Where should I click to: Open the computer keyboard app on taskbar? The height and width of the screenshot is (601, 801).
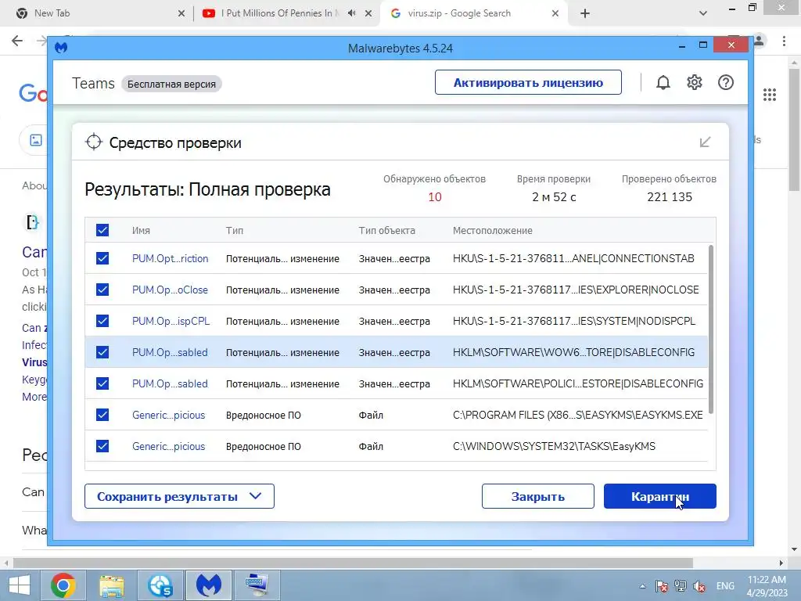point(257,585)
